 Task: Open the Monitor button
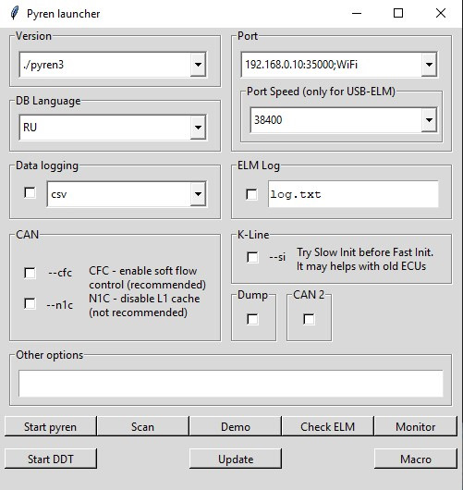tap(416, 426)
